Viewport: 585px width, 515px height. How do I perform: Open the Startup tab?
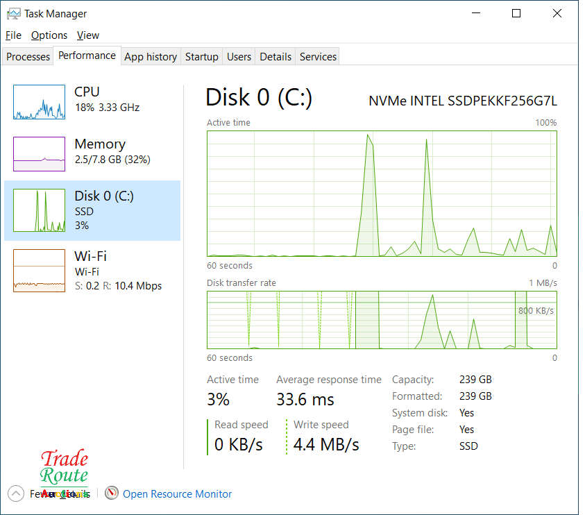(x=202, y=57)
